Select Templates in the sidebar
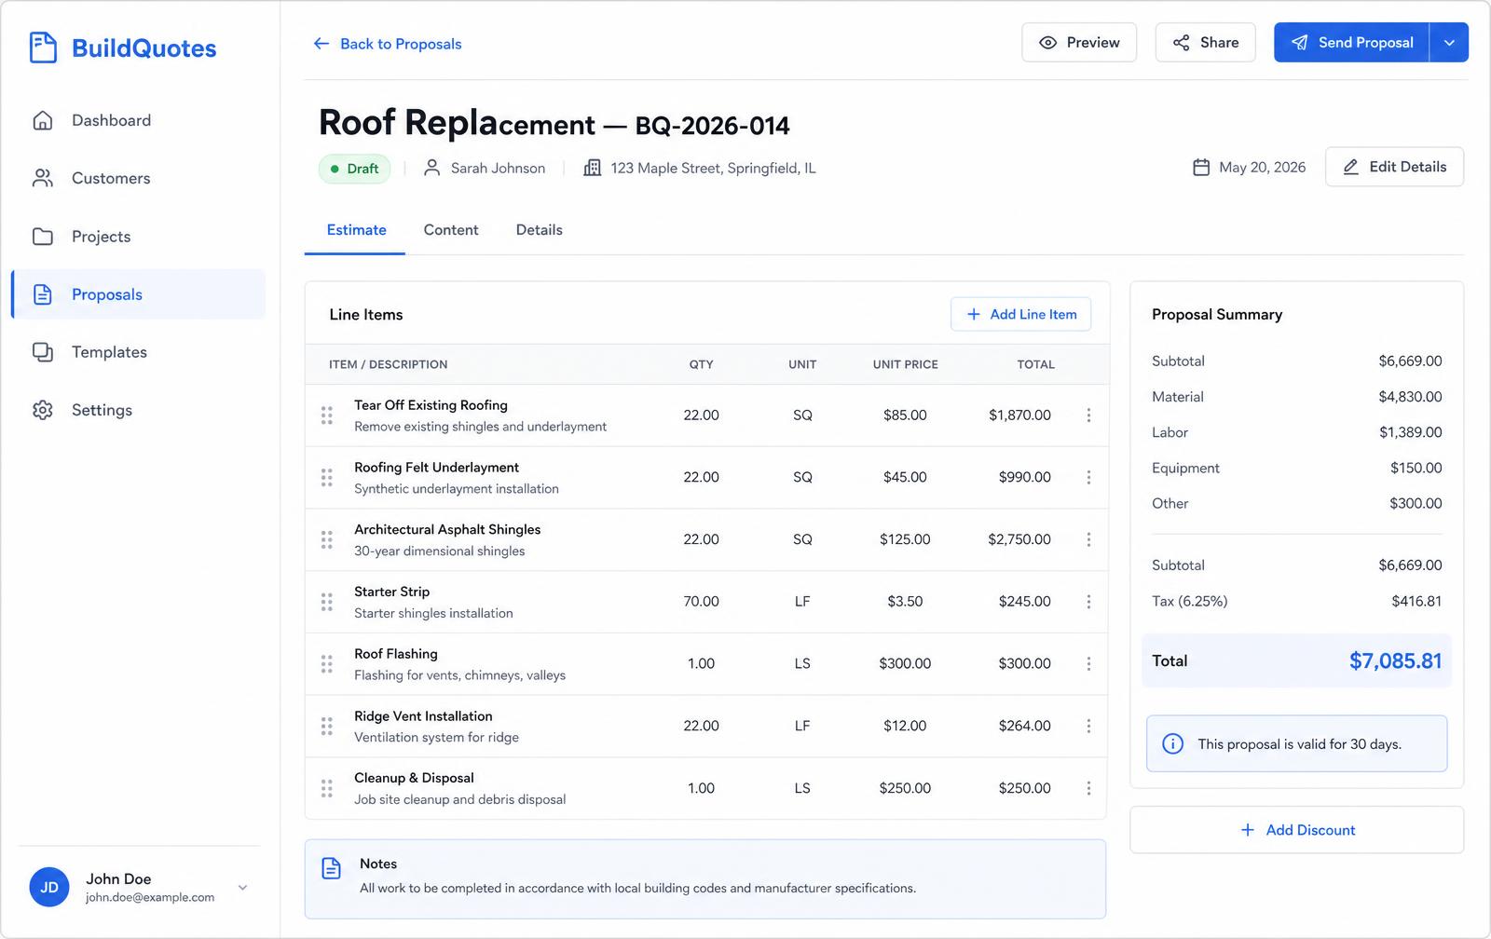The image size is (1491, 939). coord(138,352)
